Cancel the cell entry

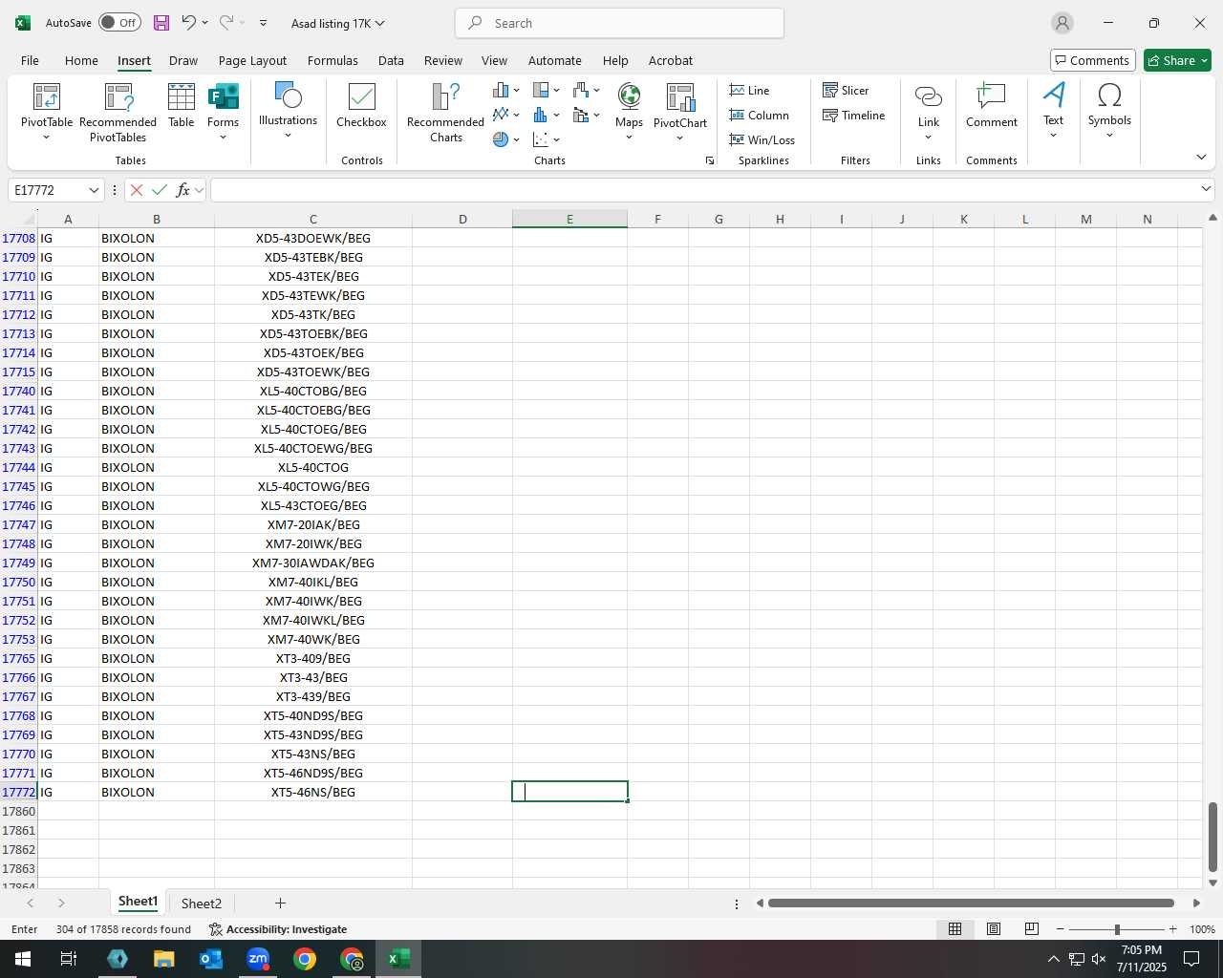pyautogui.click(x=137, y=190)
